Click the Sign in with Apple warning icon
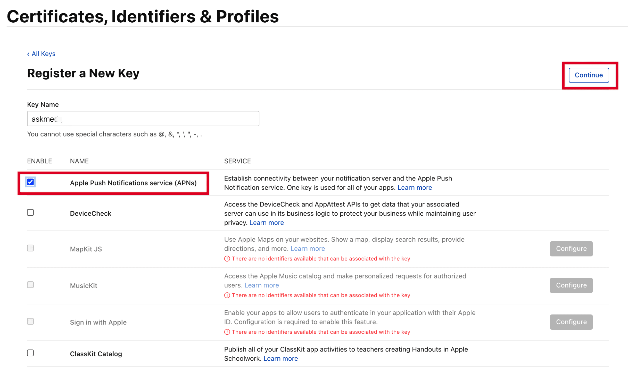Image resolution: width=628 pixels, height=378 pixels. tap(227, 332)
